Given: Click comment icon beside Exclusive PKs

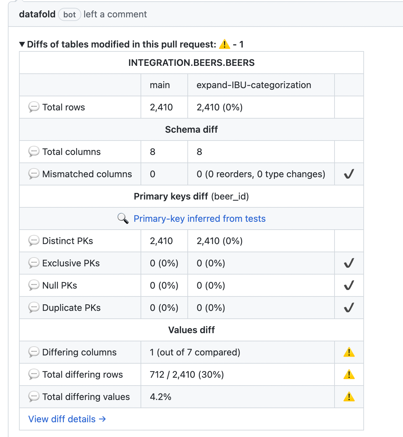Looking at the screenshot, I should coord(34,263).
